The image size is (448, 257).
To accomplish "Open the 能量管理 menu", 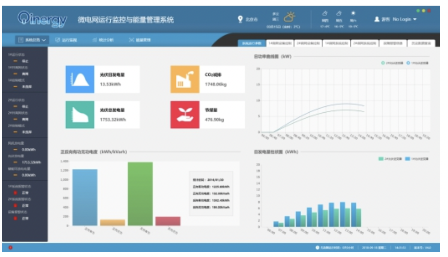I will click(x=140, y=40).
